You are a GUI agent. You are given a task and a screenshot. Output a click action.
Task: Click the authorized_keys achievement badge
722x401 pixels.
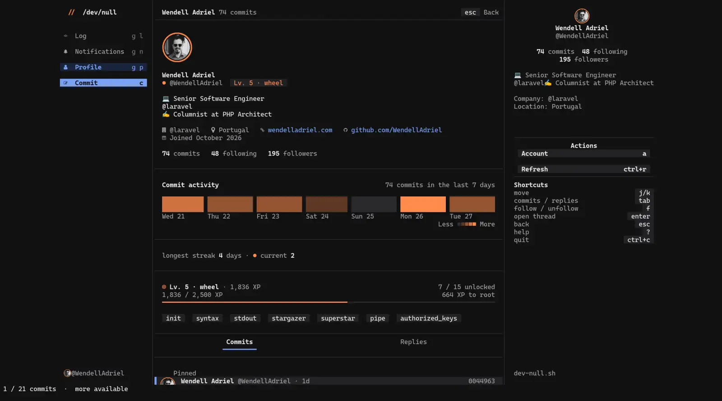pyautogui.click(x=429, y=319)
